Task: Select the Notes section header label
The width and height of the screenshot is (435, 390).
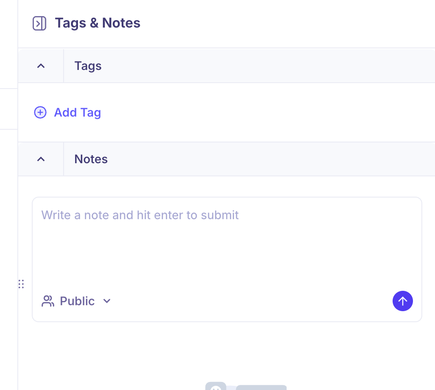Action: pyautogui.click(x=91, y=159)
